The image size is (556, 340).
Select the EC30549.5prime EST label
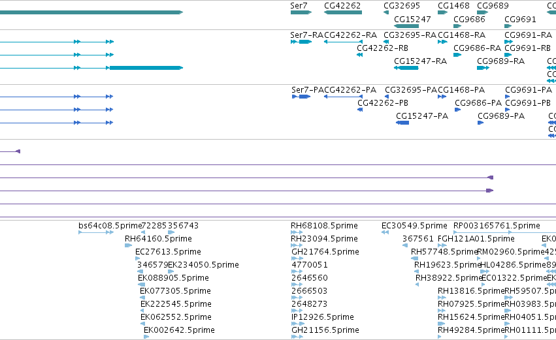[414, 226]
